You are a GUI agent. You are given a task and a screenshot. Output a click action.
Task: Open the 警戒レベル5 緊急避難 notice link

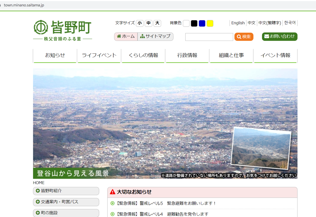click(166, 203)
